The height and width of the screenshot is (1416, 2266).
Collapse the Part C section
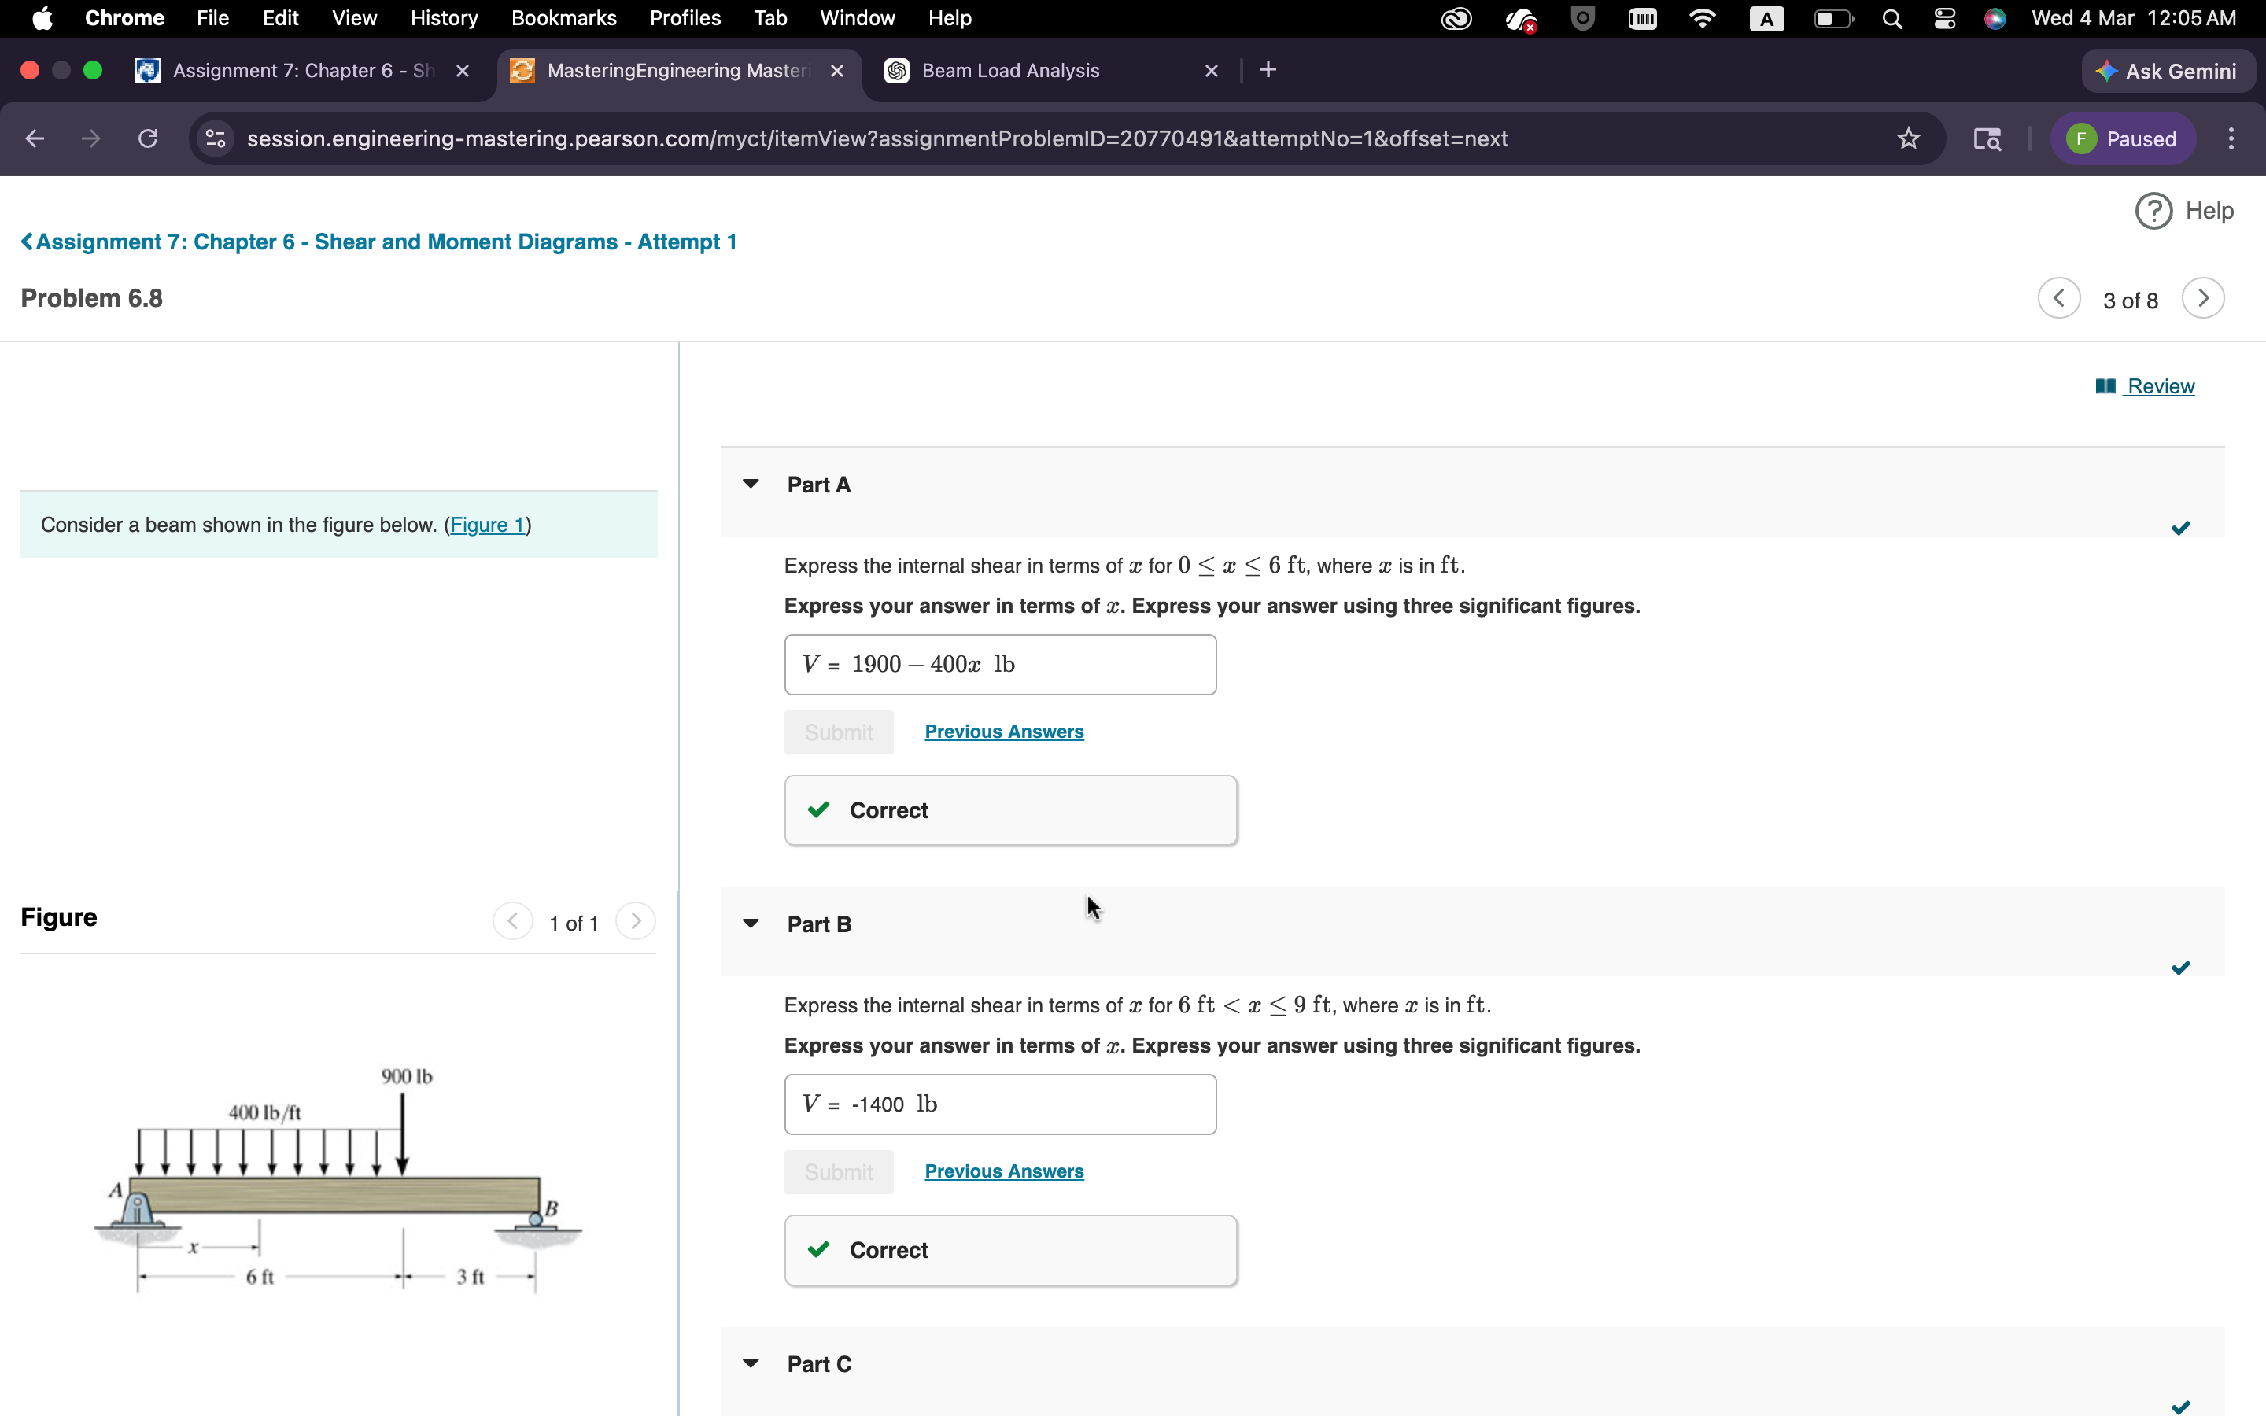[x=751, y=1363]
